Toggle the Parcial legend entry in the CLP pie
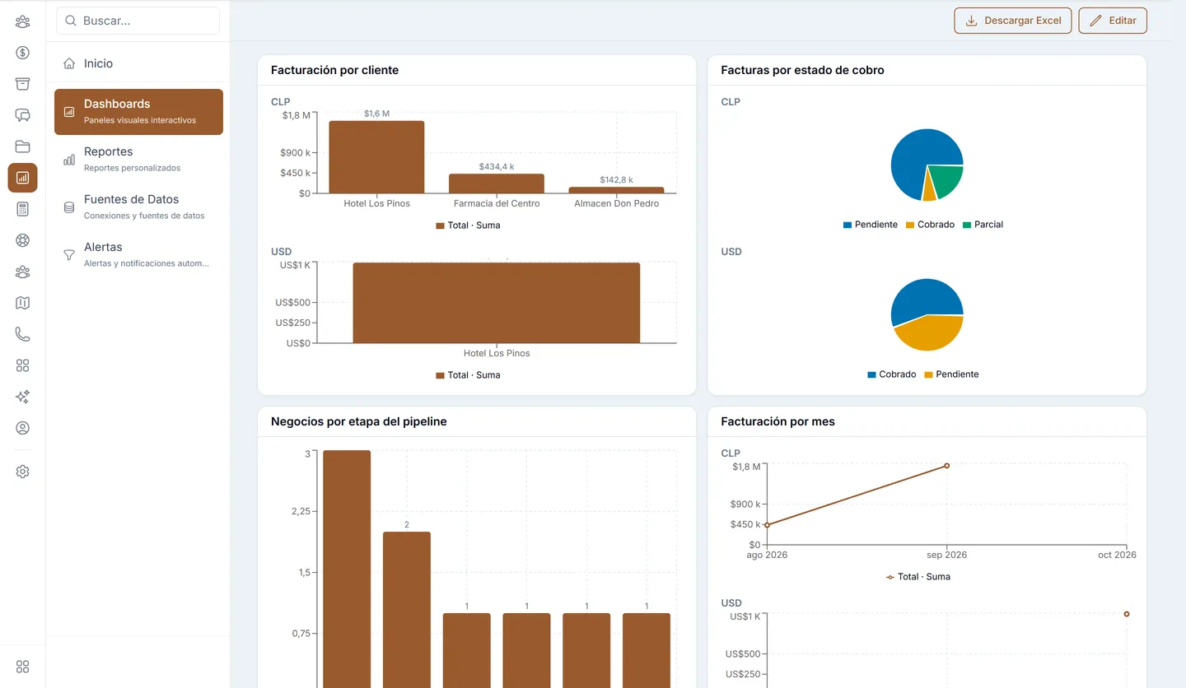This screenshot has width=1186, height=688. 983,225
